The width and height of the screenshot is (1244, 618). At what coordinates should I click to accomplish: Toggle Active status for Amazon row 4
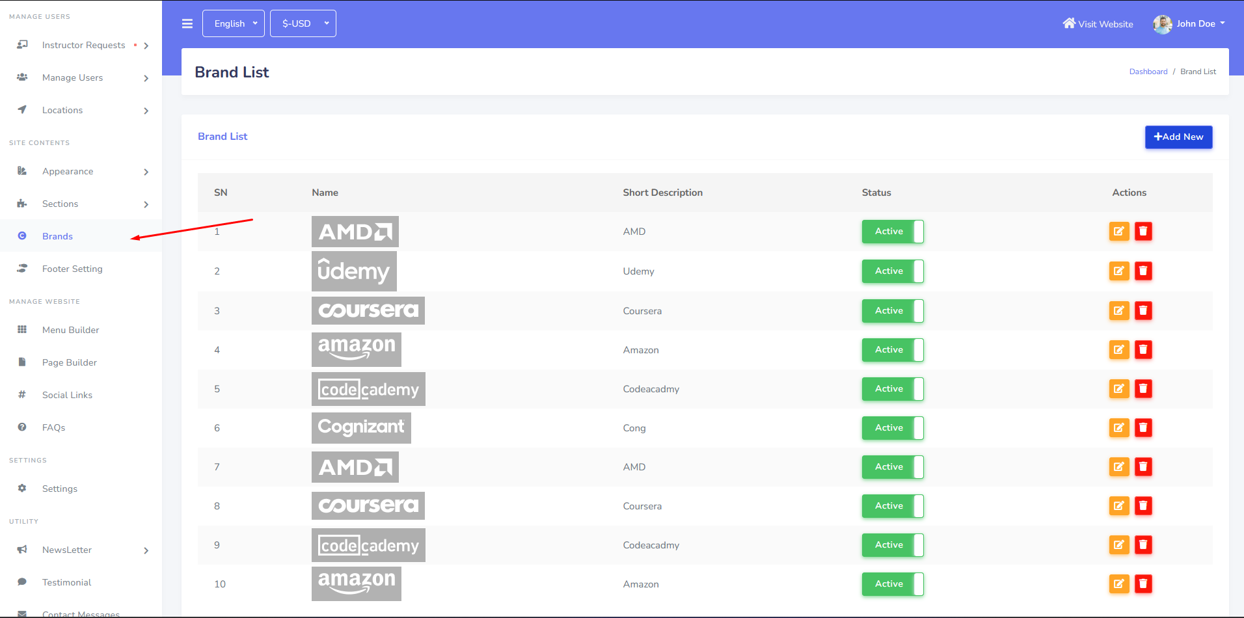893,350
